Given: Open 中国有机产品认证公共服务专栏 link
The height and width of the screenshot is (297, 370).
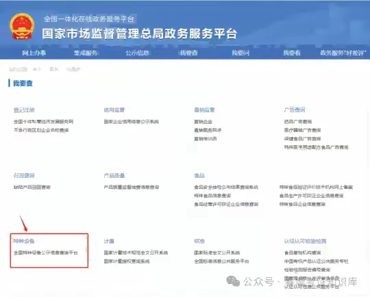Looking at the screenshot, I should [x=316, y=261].
